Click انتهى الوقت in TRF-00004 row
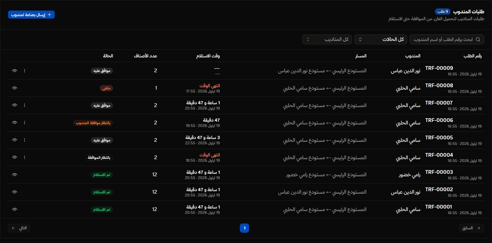The width and height of the screenshot is (492, 243). coord(209,155)
